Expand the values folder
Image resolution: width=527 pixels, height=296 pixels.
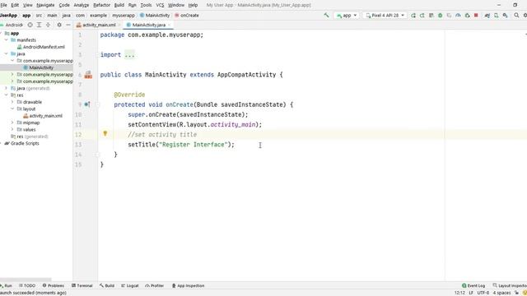pos(12,130)
